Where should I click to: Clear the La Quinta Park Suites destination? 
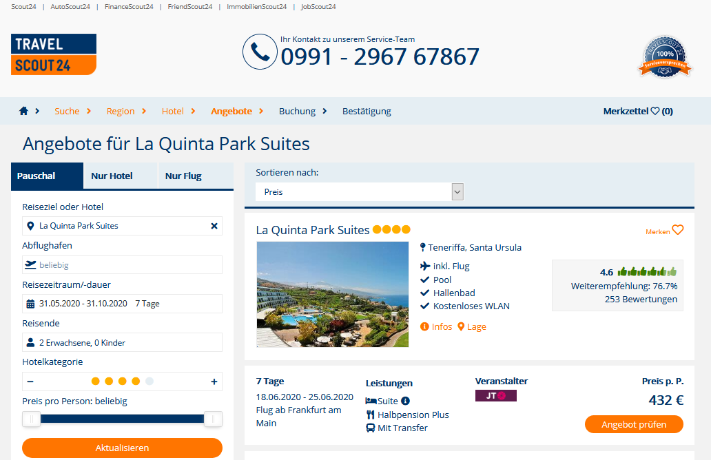214,226
